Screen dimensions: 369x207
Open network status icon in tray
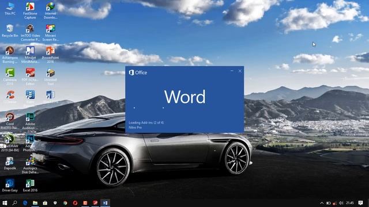[x=334, y=203]
